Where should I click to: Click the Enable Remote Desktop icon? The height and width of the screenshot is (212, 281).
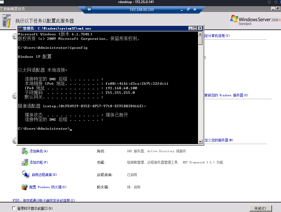click(26, 174)
